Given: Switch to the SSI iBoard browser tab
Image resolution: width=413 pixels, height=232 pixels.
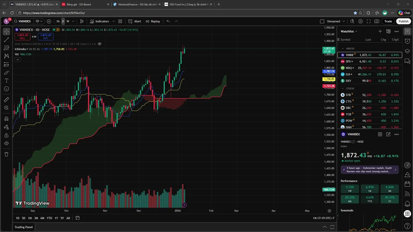Looking at the screenshot, I should 85,4.
